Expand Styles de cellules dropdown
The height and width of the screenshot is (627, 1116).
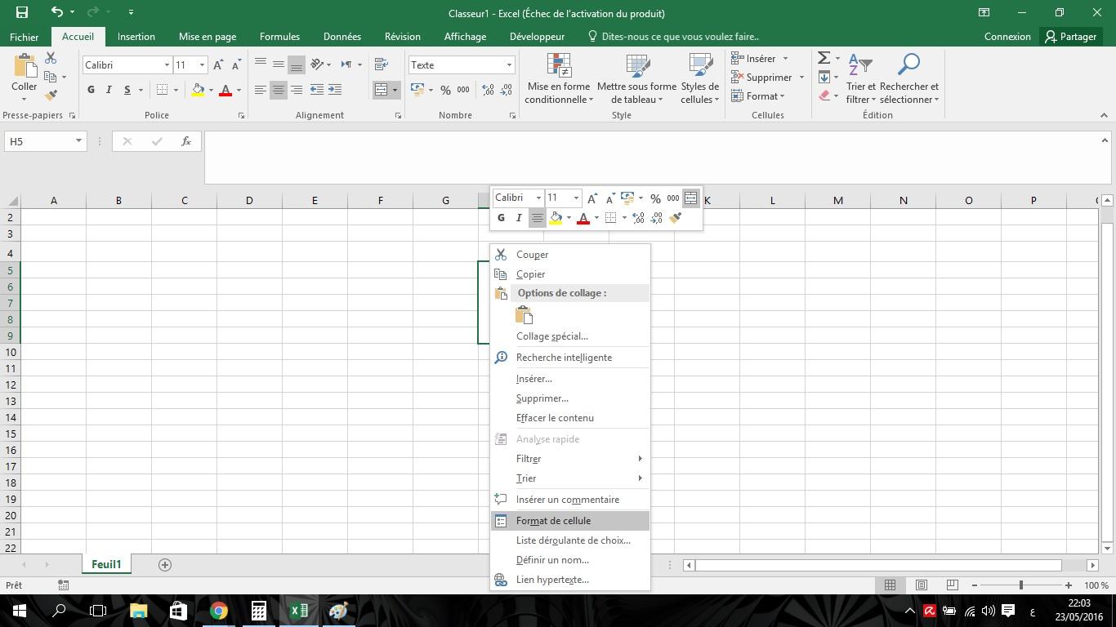click(700, 79)
